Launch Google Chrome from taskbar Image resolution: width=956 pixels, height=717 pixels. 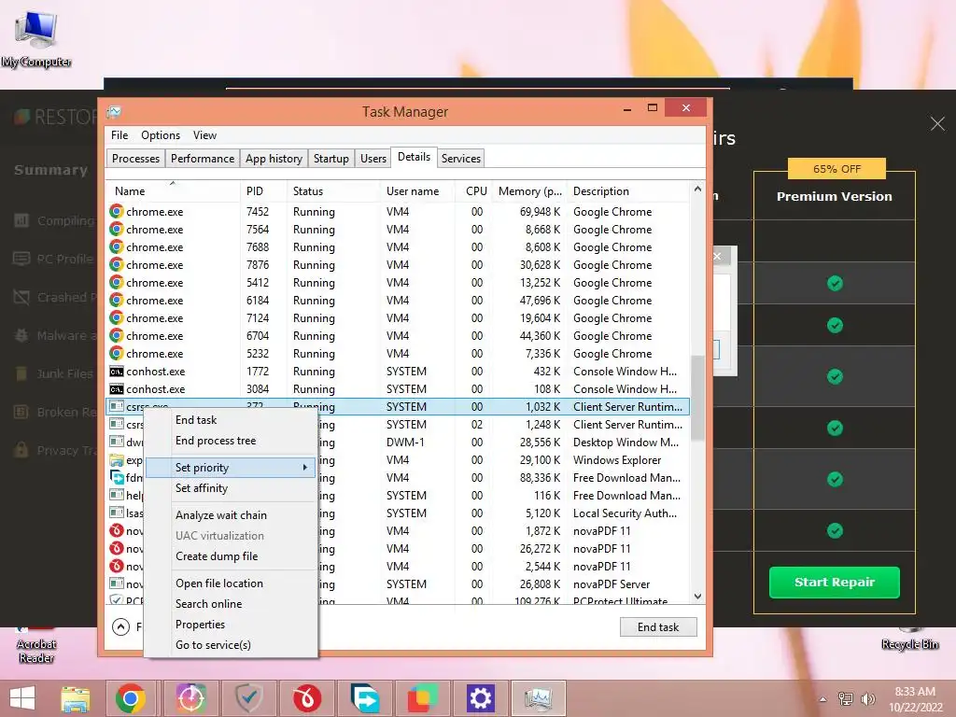click(130, 698)
